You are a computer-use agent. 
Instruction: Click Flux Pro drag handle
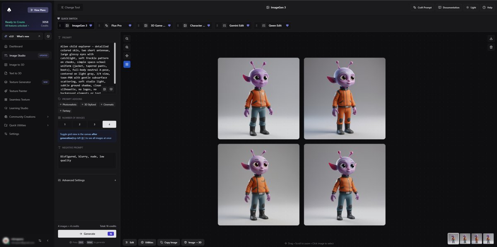[x=99, y=26]
